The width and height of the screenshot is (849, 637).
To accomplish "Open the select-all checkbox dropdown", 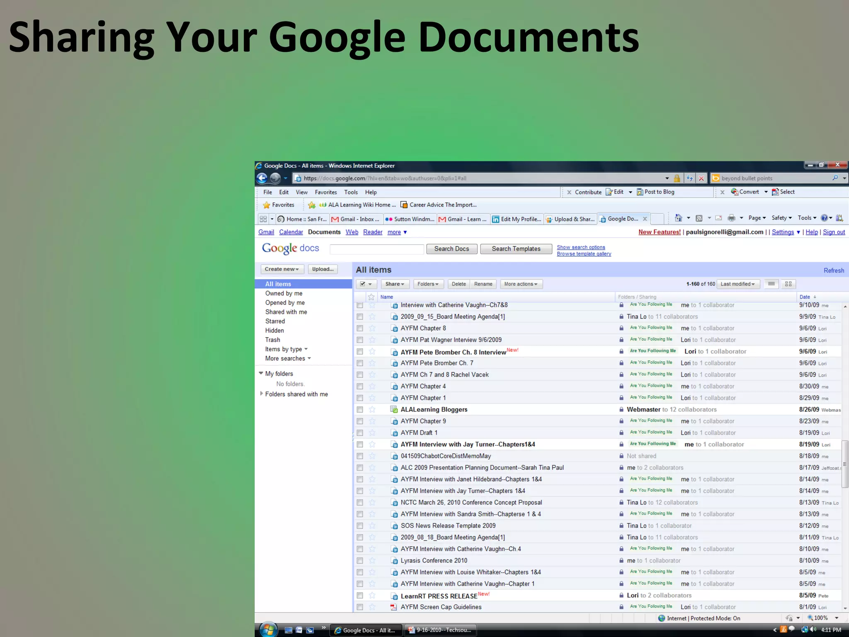I will tap(366, 284).
